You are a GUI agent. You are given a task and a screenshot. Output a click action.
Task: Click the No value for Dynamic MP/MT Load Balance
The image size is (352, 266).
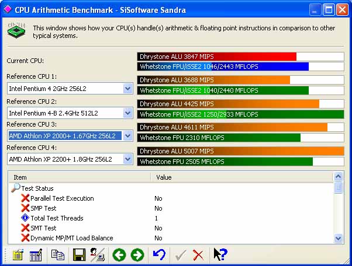pyautogui.click(x=158, y=238)
